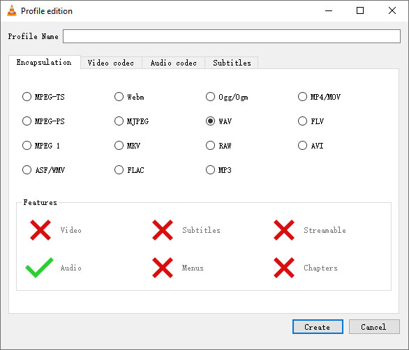Click the red X icon beside Chapters
Image resolution: width=409 pixels, height=350 pixels.
coord(284,268)
